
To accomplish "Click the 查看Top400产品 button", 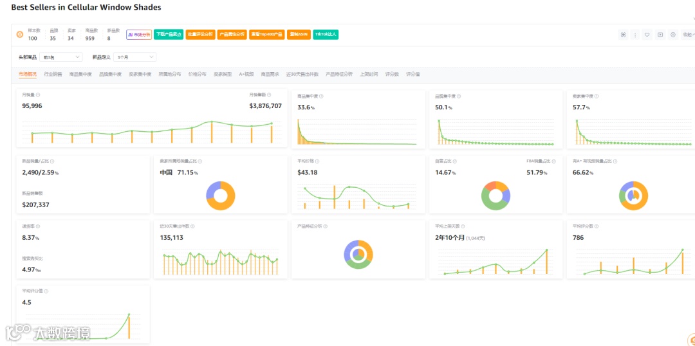I will point(267,35).
